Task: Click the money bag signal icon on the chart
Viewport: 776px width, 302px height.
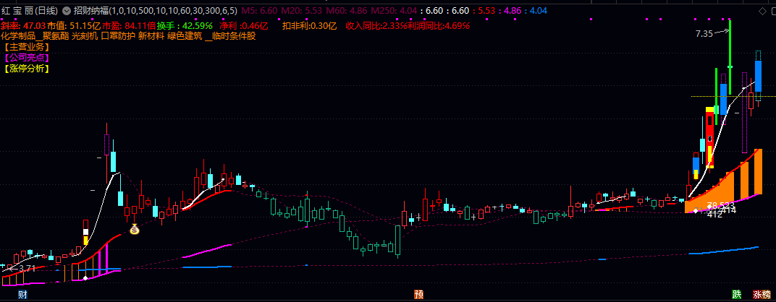Action: pos(134,229)
